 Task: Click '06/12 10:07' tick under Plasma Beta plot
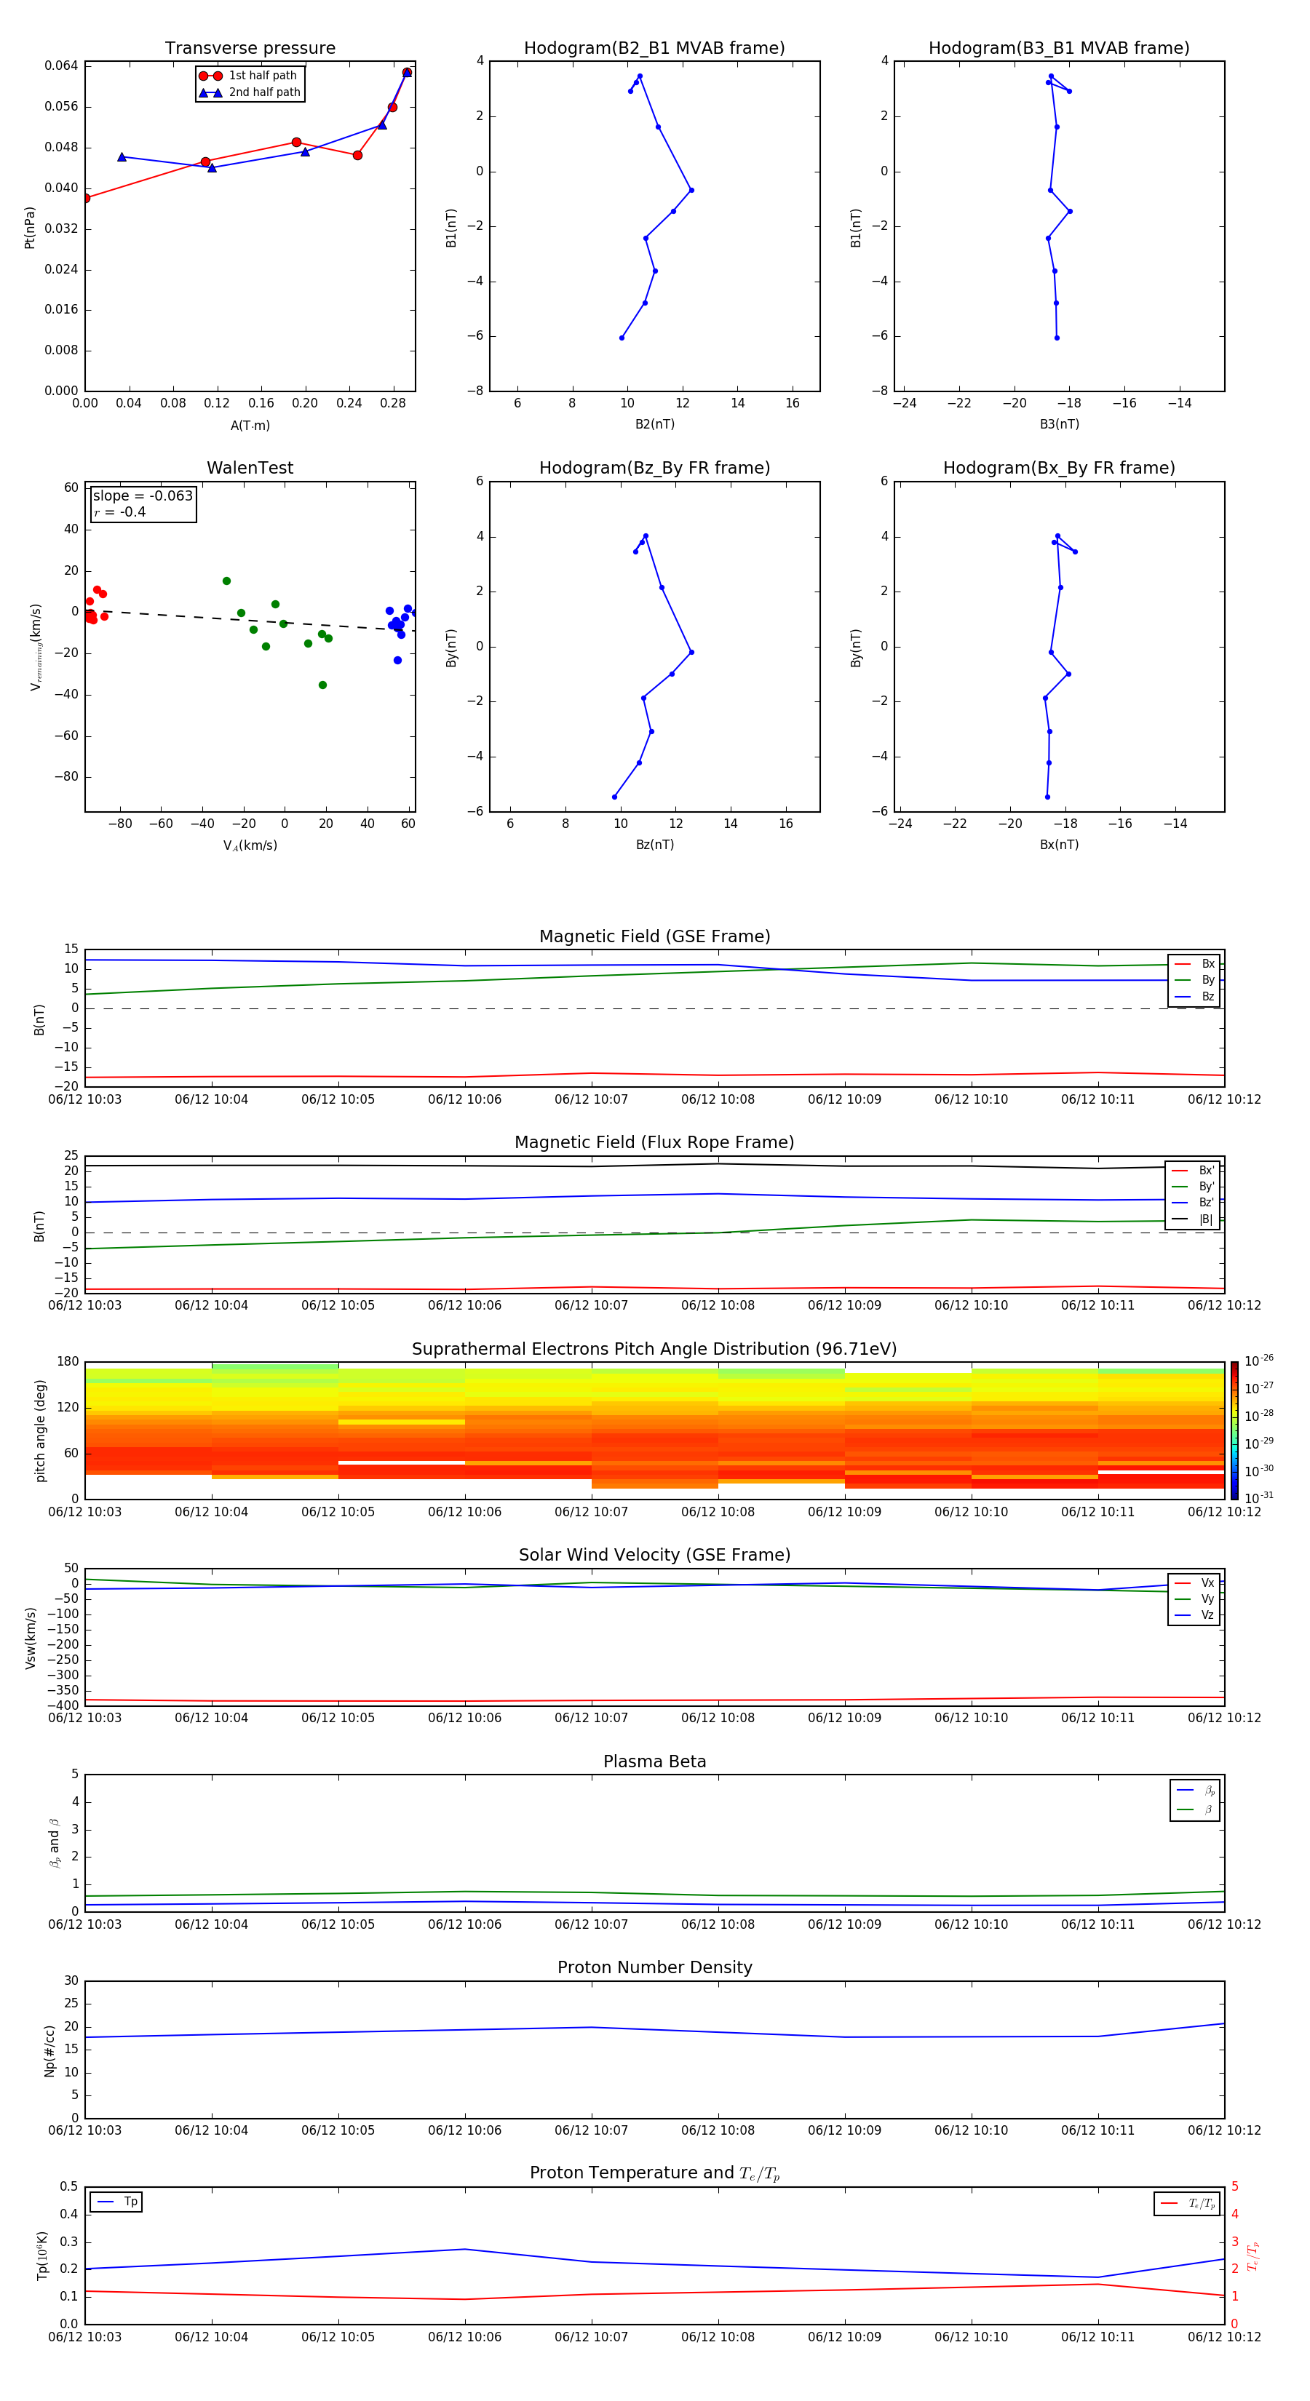click(x=591, y=1924)
